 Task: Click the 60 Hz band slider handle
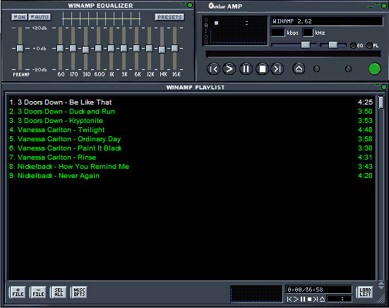[x=60, y=49]
